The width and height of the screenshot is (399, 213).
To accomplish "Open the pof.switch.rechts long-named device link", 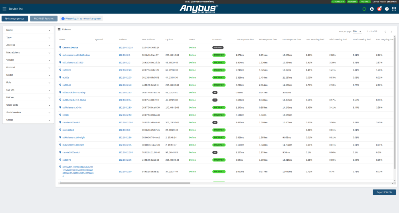I will [78, 172].
